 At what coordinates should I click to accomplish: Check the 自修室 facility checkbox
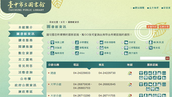pyautogui.click(x=122, y=42)
